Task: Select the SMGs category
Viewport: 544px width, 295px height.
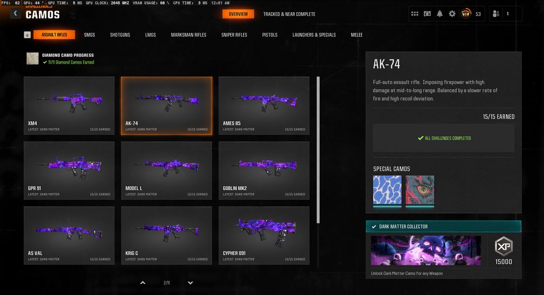Action: pos(89,35)
